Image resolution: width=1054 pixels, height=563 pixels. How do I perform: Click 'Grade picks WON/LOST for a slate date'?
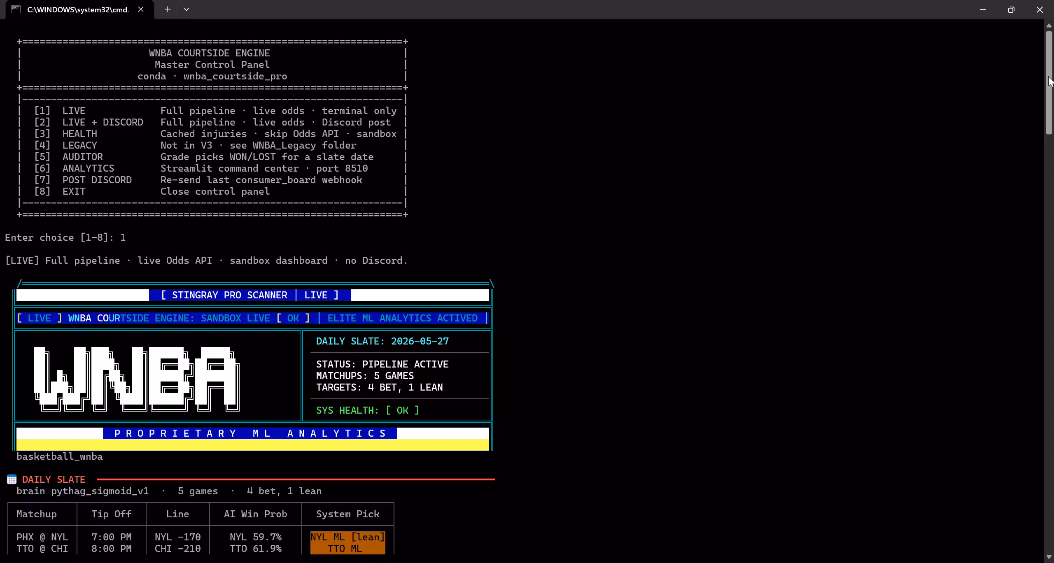267,157
